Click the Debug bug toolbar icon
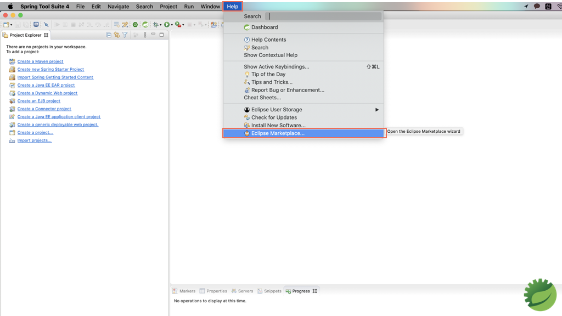This screenshot has height=316, width=562. click(x=155, y=25)
